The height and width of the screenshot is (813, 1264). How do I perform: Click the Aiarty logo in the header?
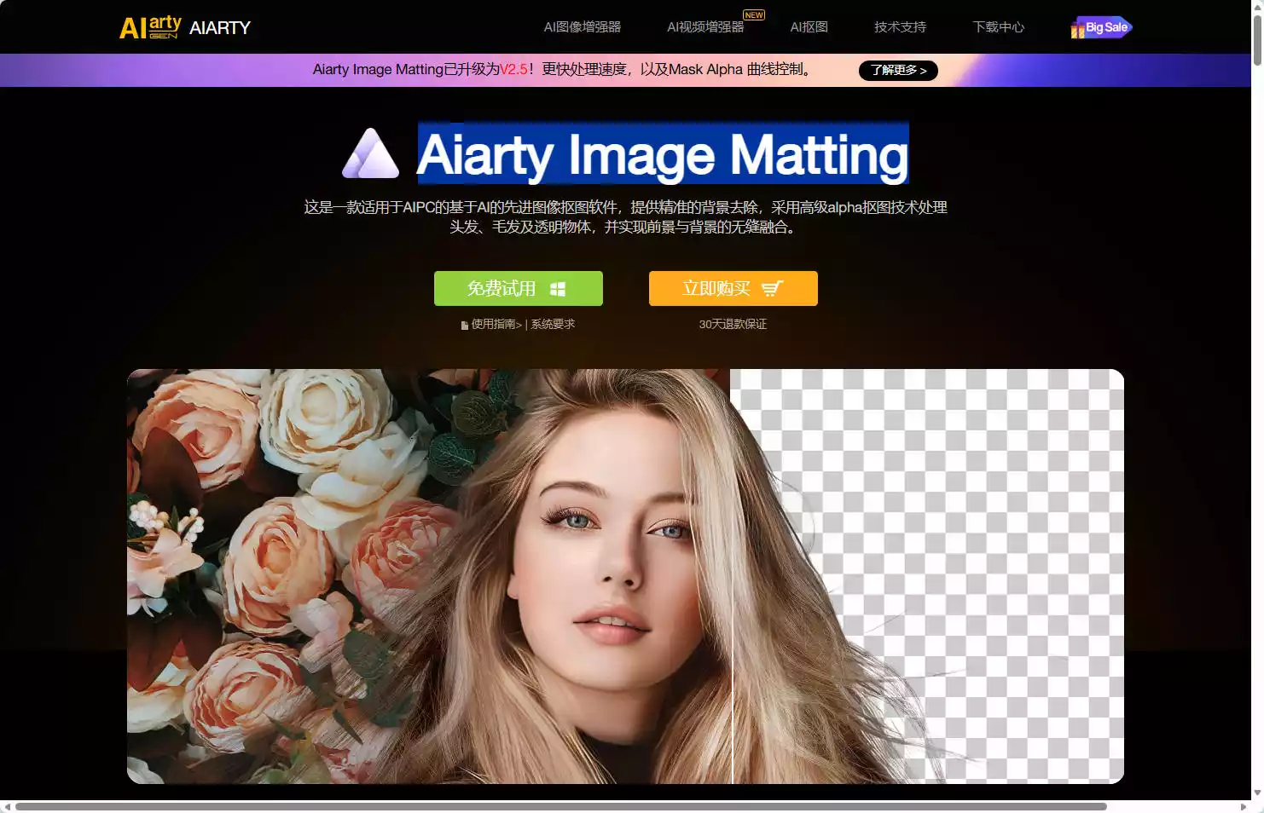coord(185,27)
